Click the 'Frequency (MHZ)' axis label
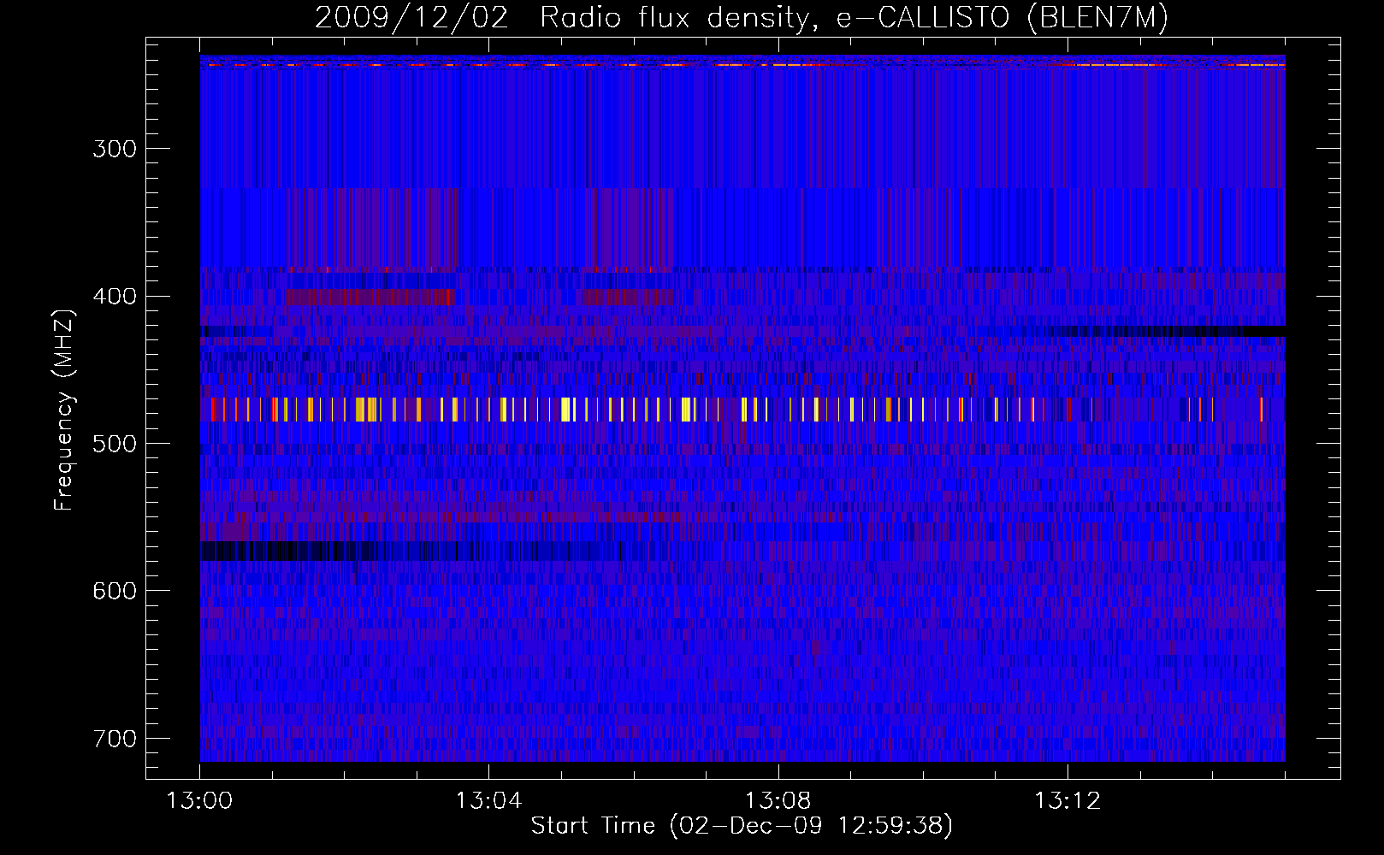Screen dimensions: 1384x855 click(64, 410)
